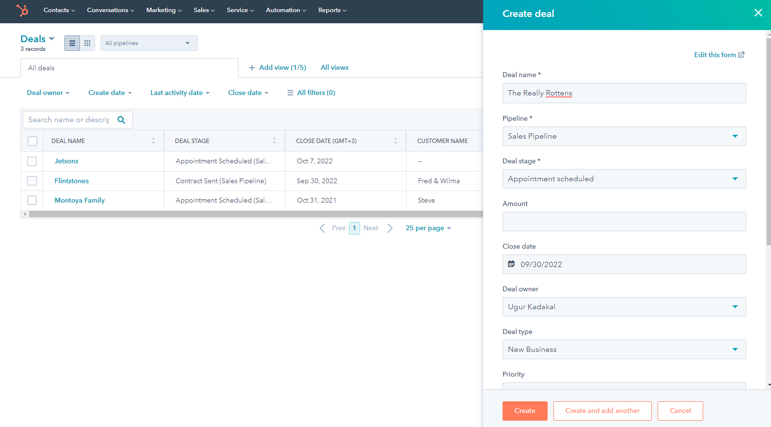The image size is (771, 427).
Task: Toggle the select-all deals checkbox
Action: [32, 141]
